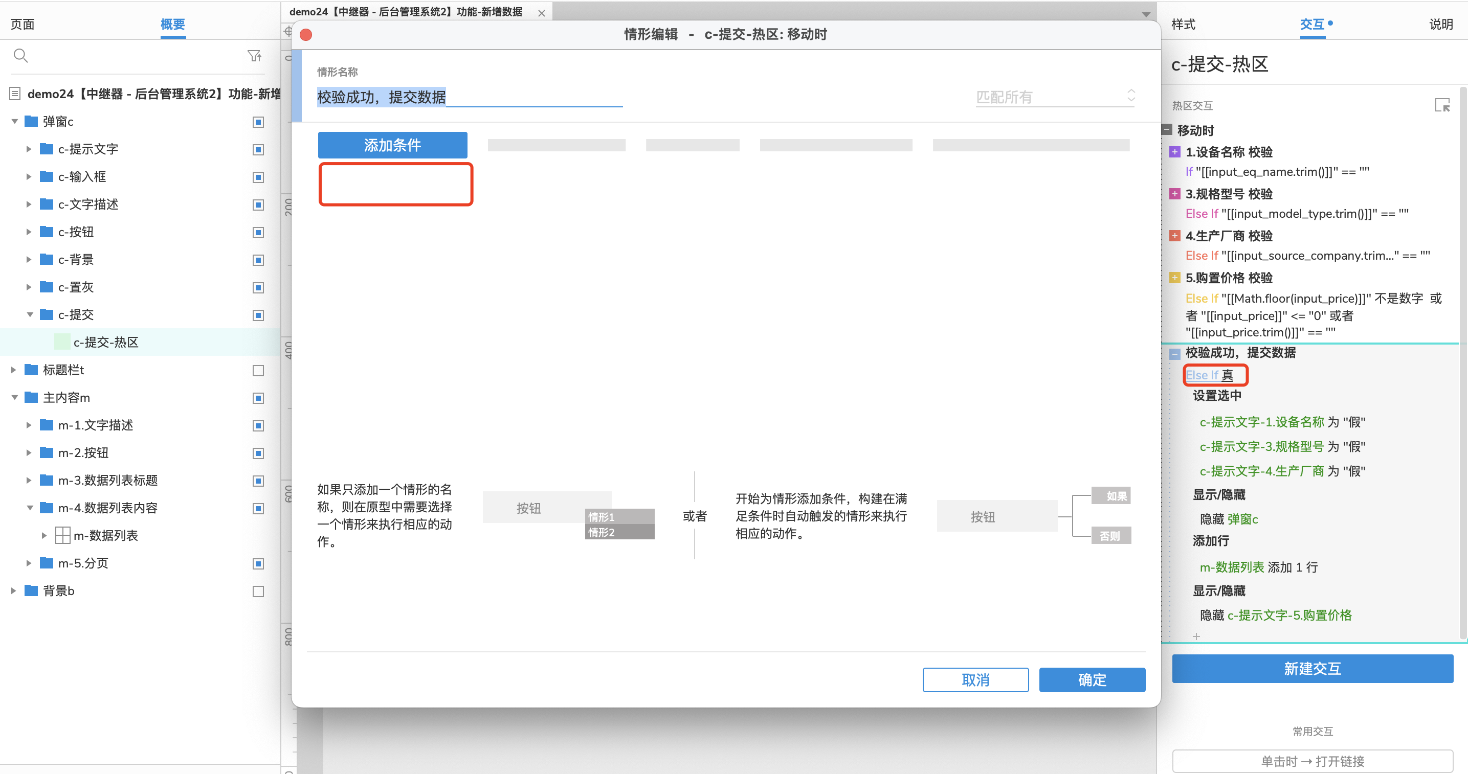The height and width of the screenshot is (774, 1468).
Task: Expand the m-数据列表 tree node
Action: coord(45,535)
